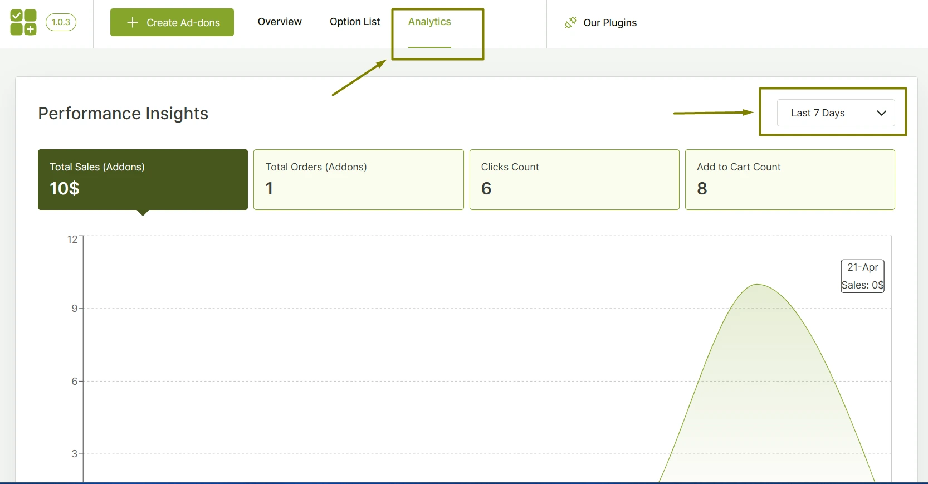Click the 6 clicks count value
Screen dimensions: 928x484
486,189
